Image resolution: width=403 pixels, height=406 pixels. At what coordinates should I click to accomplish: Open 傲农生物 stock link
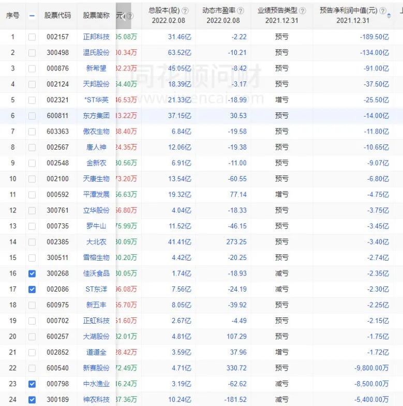(x=96, y=132)
